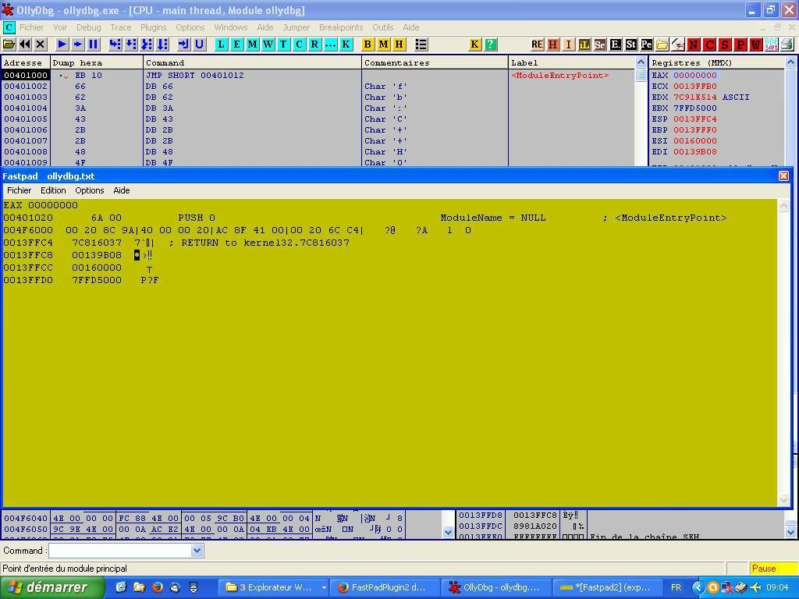This screenshot has height=599, width=799.
Task: Click the Step Over toolbar icon
Action: pyautogui.click(x=131, y=44)
